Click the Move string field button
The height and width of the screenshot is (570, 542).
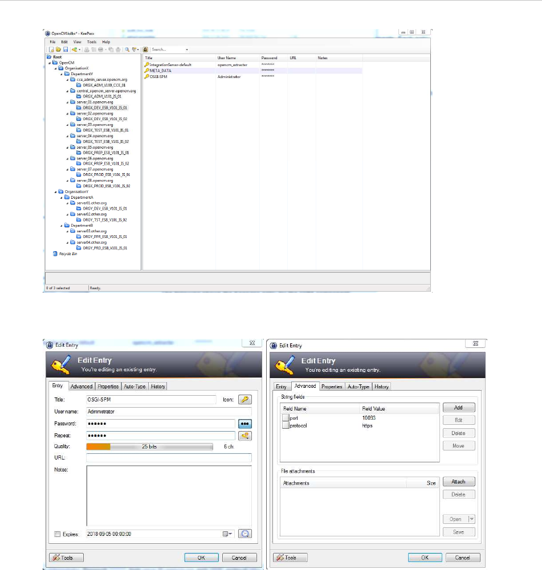click(x=459, y=446)
